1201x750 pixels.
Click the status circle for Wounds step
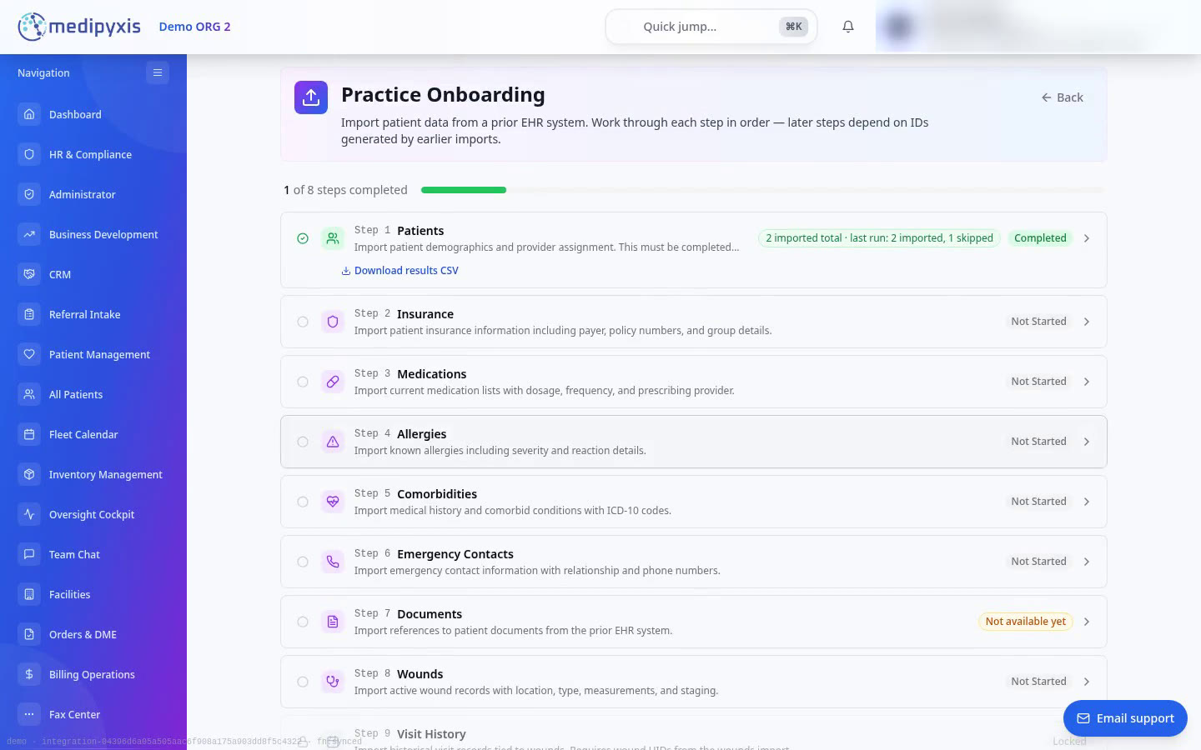point(303,682)
